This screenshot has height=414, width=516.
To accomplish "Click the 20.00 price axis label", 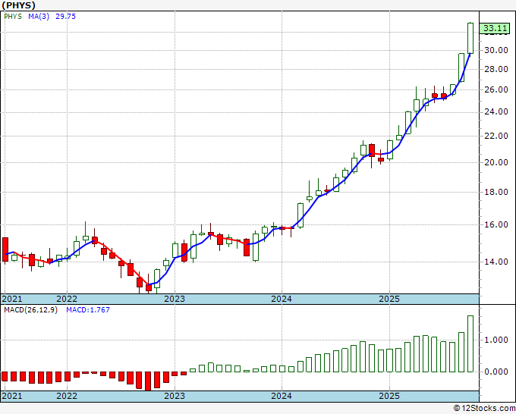I will (x=496, y=162).
